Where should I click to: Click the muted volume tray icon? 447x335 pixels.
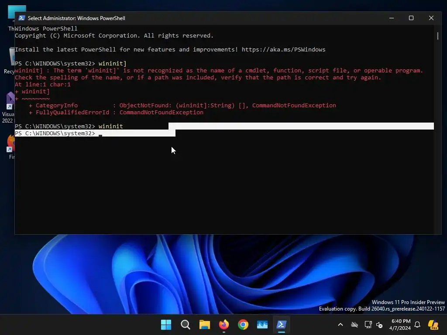tap(379, 325)
